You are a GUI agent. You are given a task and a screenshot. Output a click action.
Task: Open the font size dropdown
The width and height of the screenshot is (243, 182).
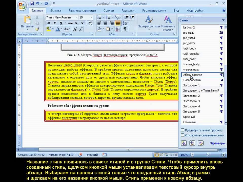tap(91, 17)
